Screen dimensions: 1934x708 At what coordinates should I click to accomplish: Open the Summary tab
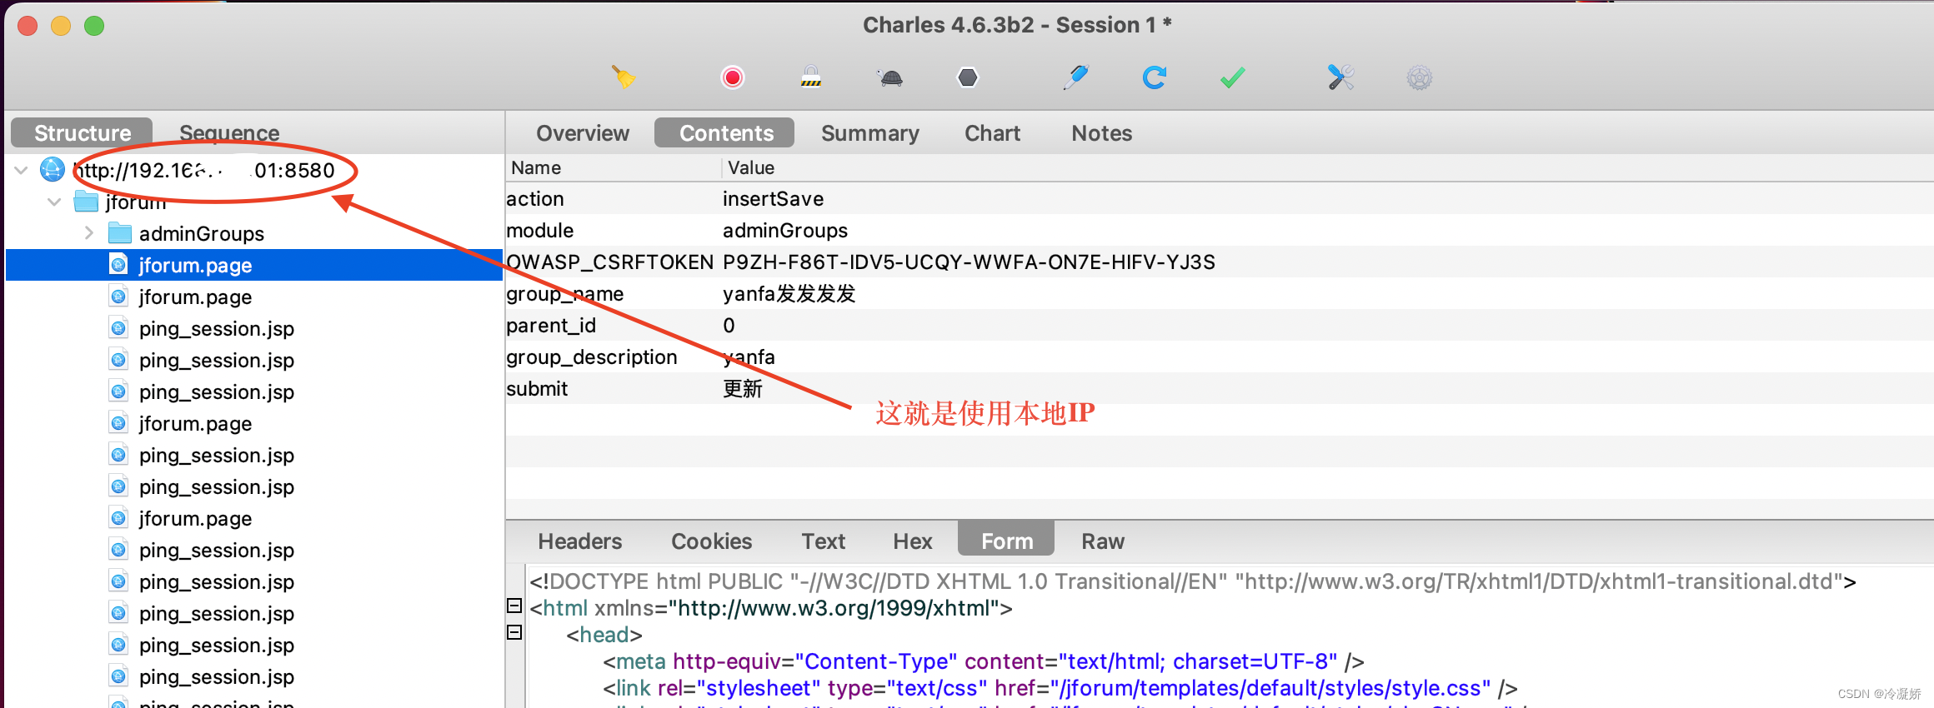[869, 133]
